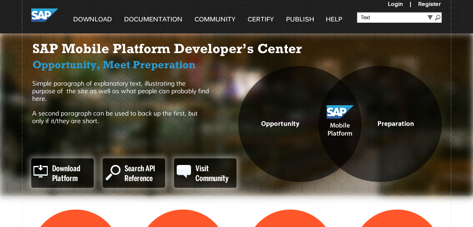Open the HELP menu item

pos(334,19)
